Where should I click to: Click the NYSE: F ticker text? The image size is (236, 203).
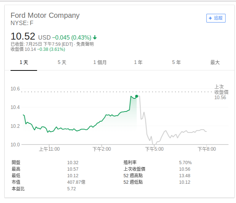point(22,23)
